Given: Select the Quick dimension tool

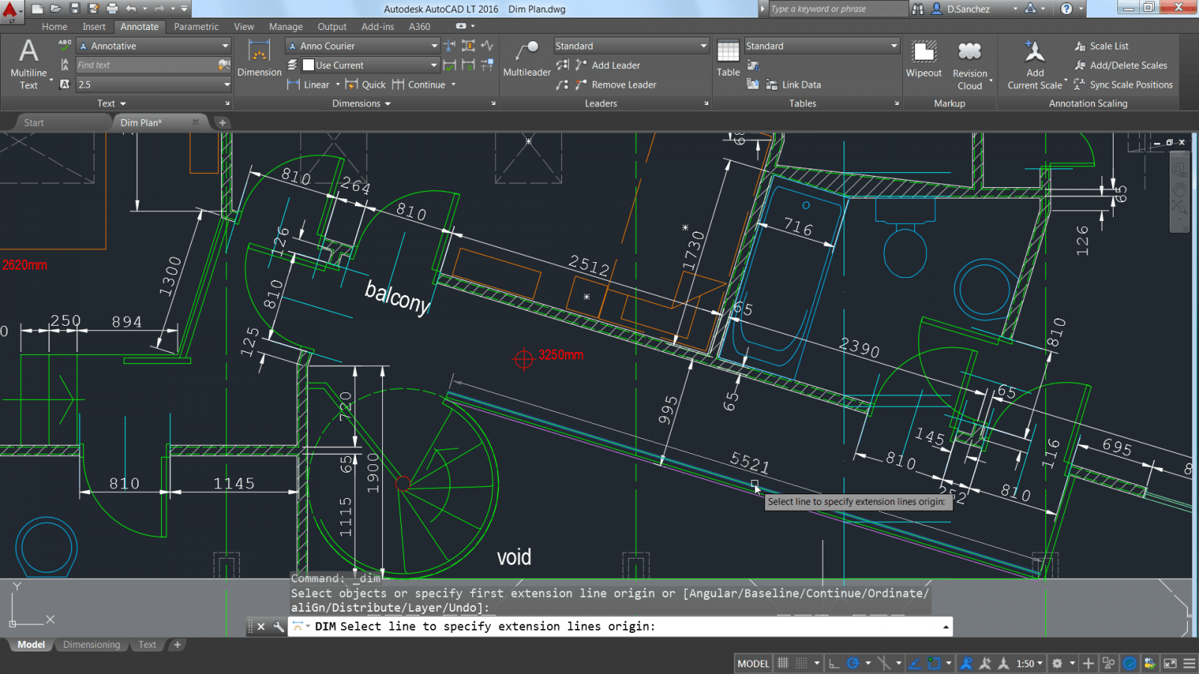Looking at the screenshot, I should tap(373, 85).
